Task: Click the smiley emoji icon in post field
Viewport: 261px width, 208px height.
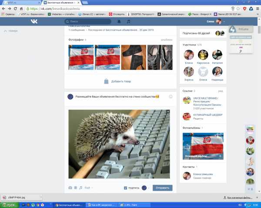Action: pos(171,97)
